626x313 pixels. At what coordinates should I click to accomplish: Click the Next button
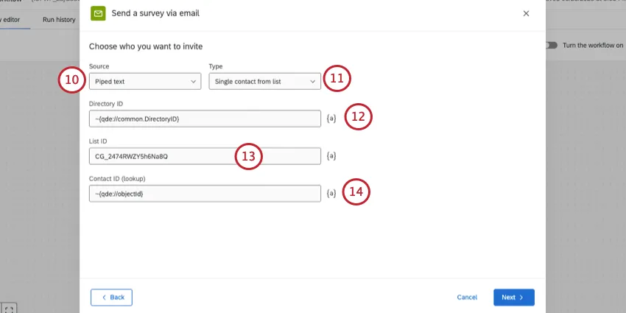513,297
